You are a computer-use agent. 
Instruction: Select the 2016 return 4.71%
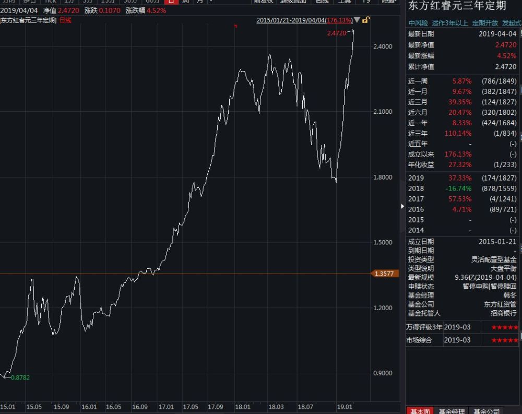click(462, 209)
